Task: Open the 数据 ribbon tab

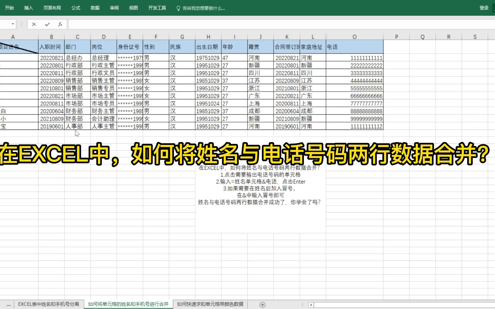Action: point(95,8)
